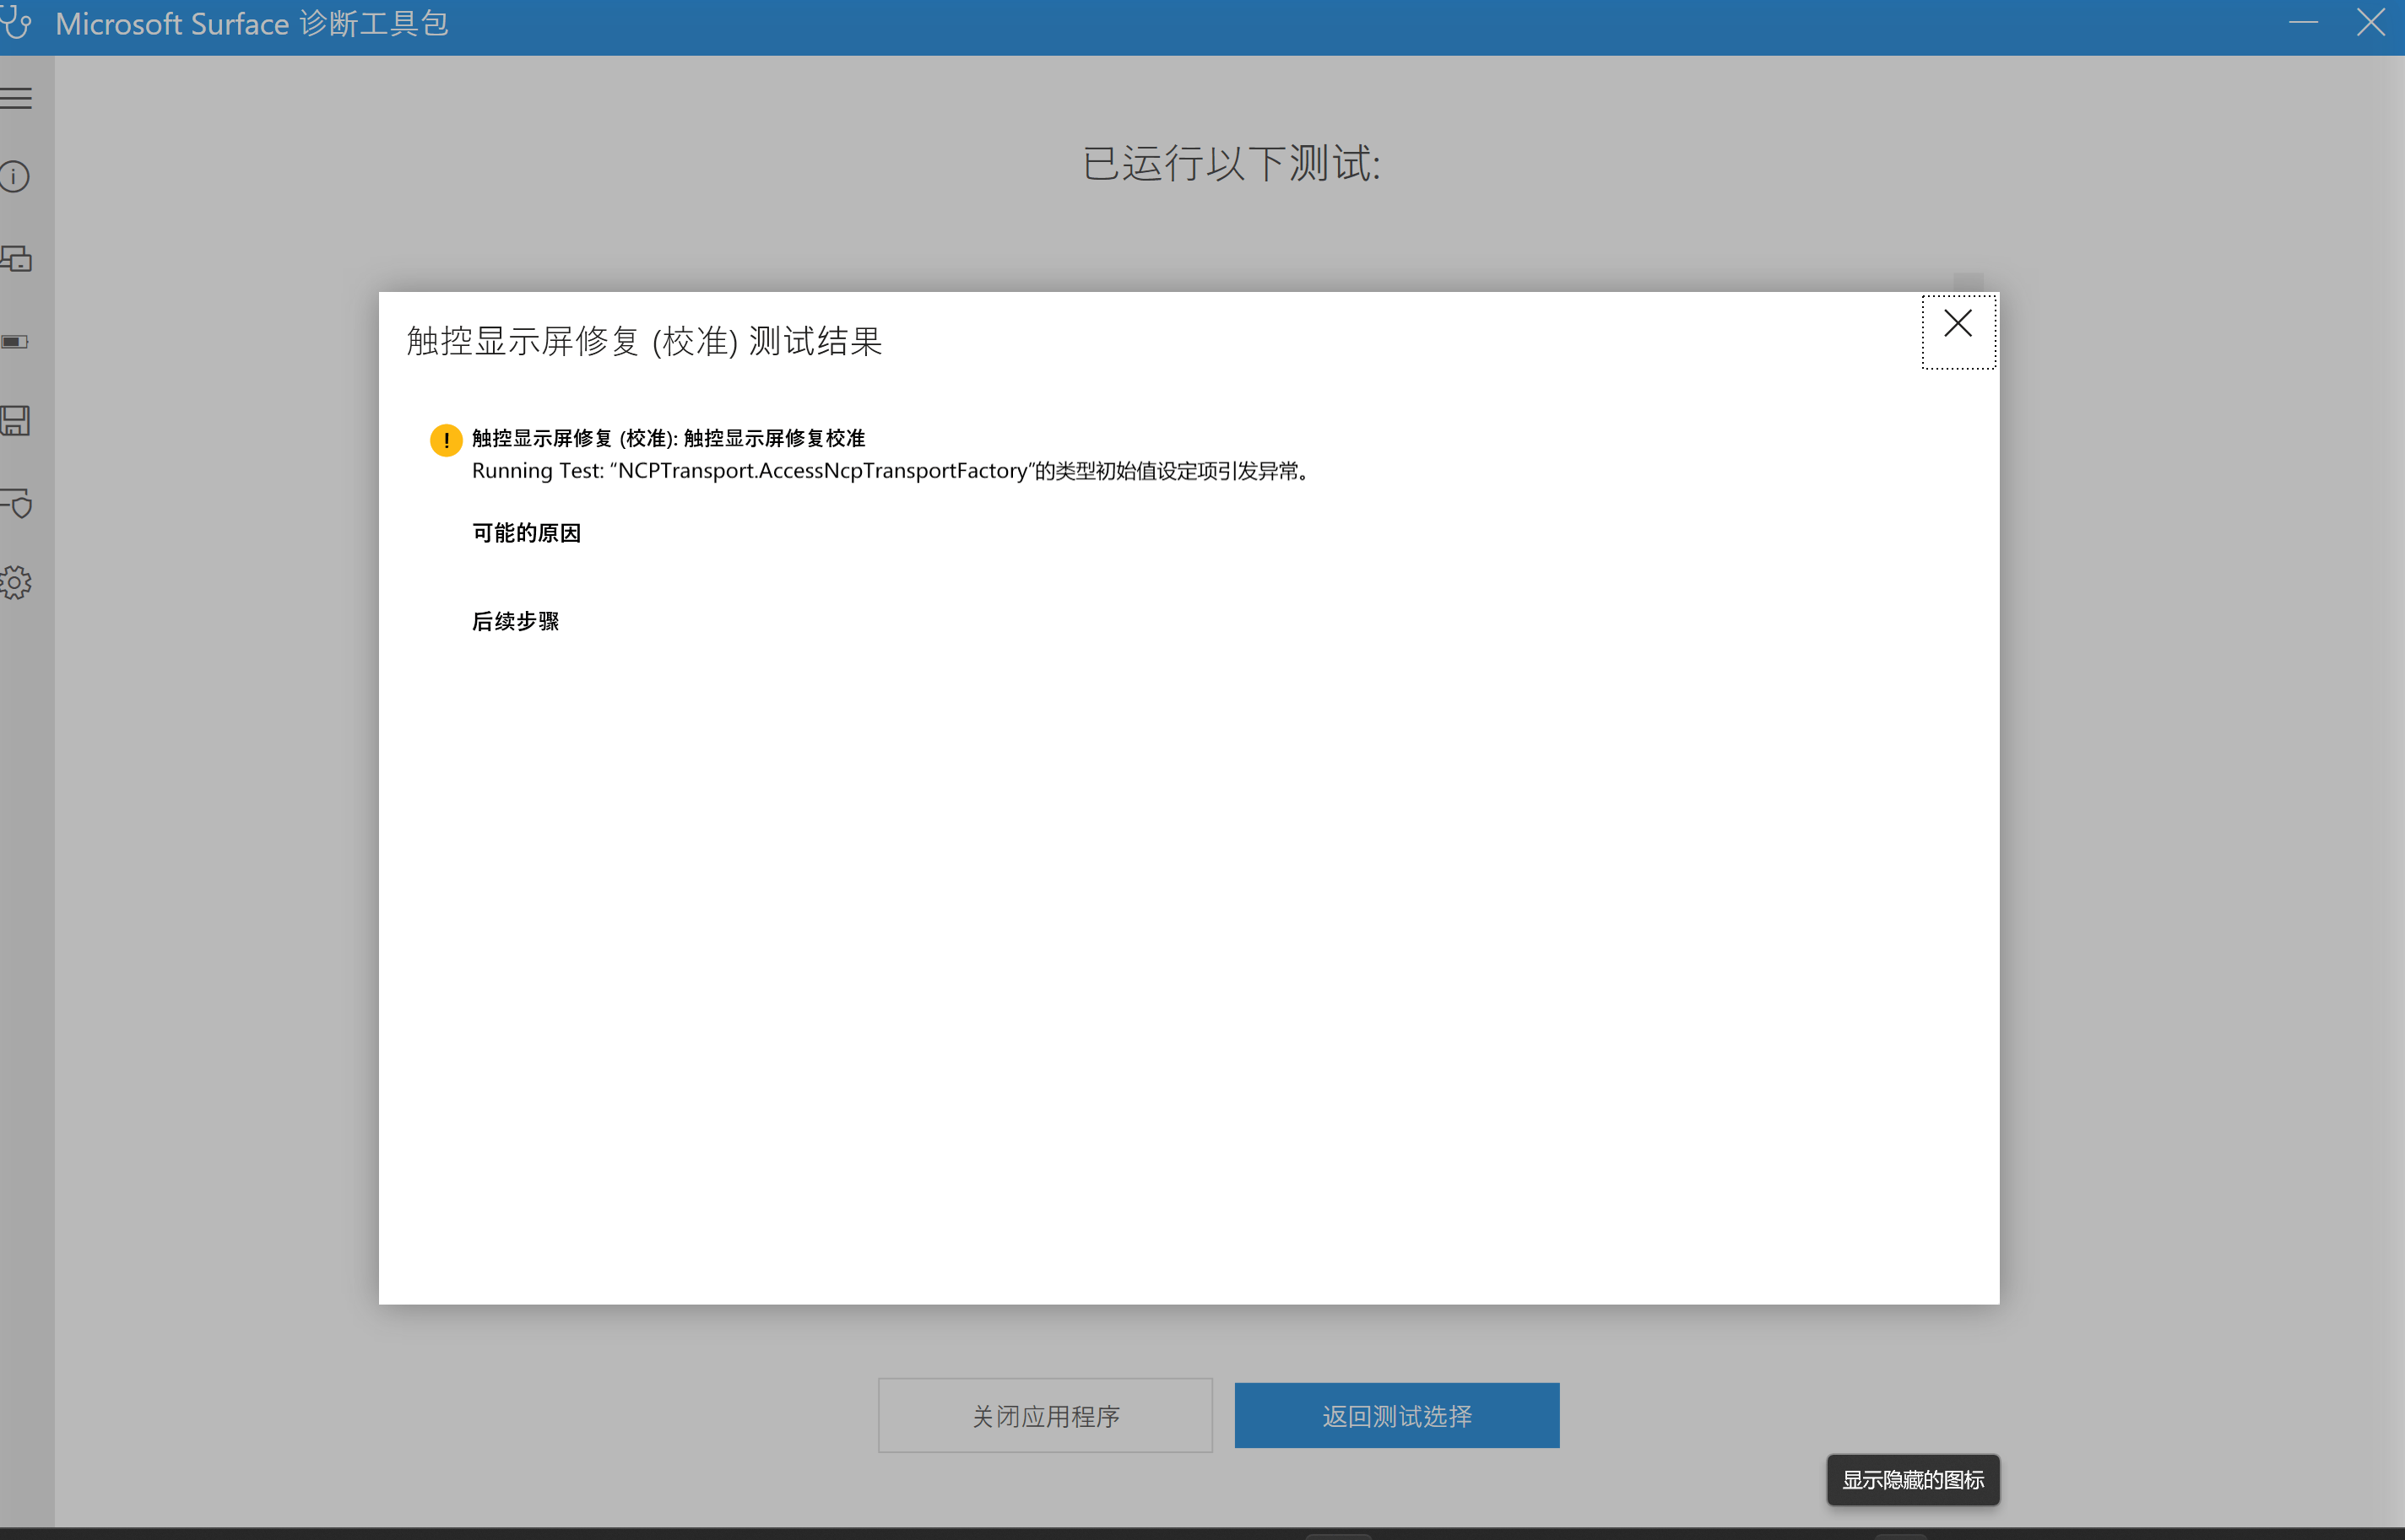The height and width of the screenshot is (1540, 2405).
Task: Open the devices sidebar icon
Action: coord(16,259)
